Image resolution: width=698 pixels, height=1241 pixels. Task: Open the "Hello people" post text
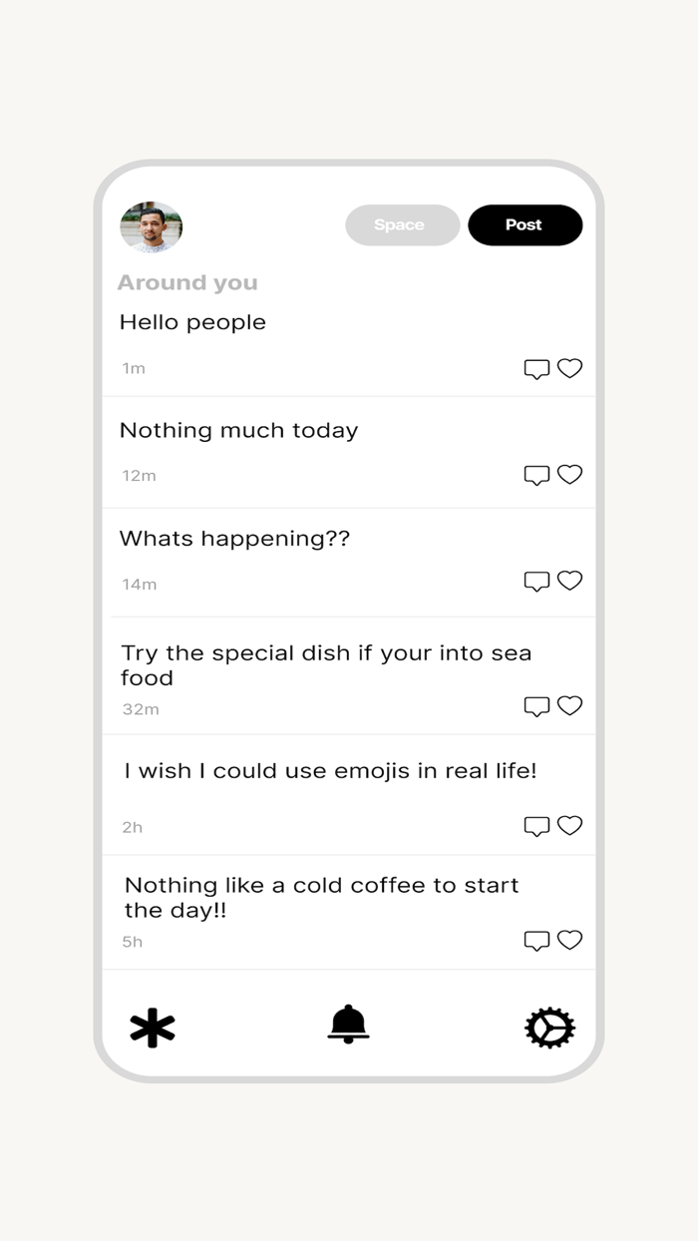point(192,322)
